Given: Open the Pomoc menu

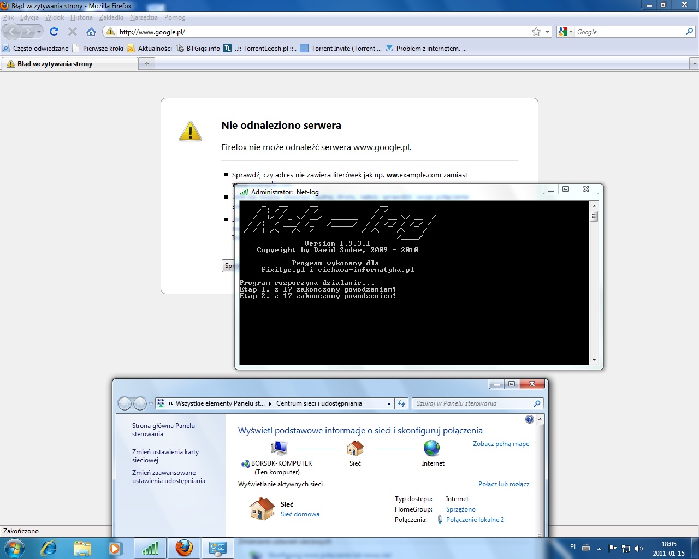Looking at the screenshot, I should [x=175, y=17].
